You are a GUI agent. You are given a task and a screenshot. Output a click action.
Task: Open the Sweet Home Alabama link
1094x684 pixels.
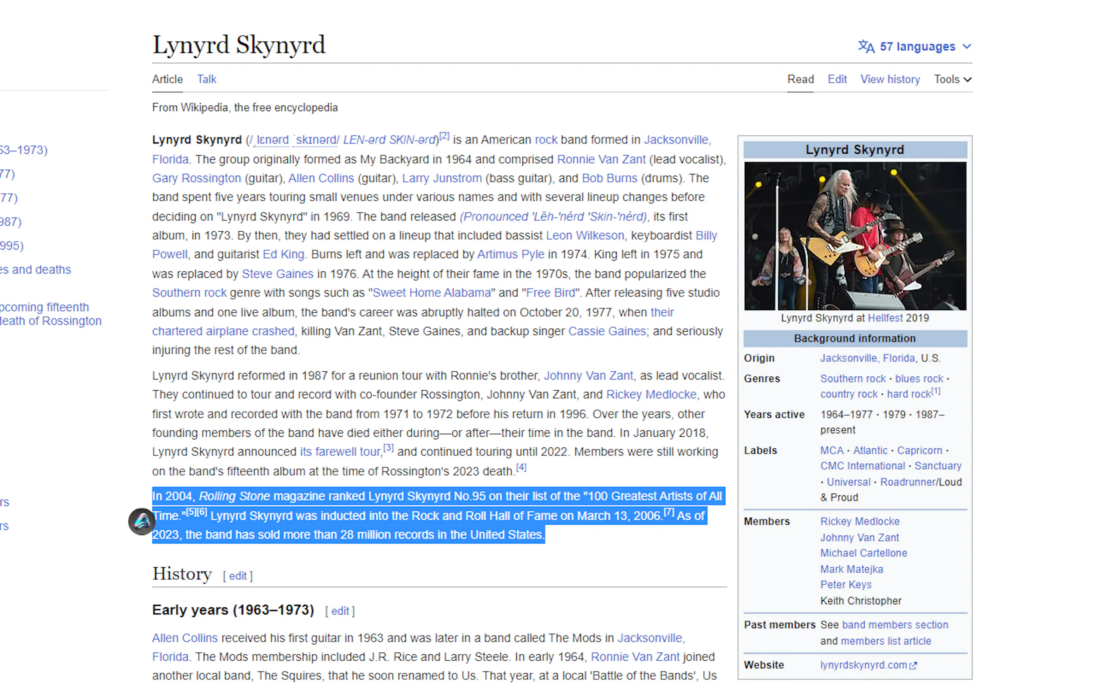431,293
